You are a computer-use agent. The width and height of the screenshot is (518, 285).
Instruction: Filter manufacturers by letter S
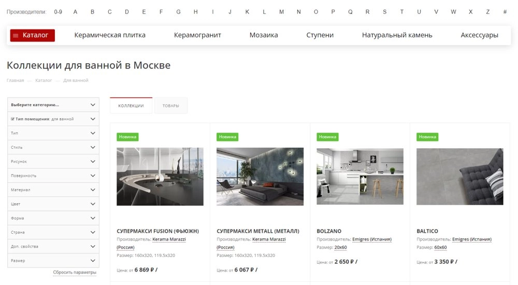384,12
